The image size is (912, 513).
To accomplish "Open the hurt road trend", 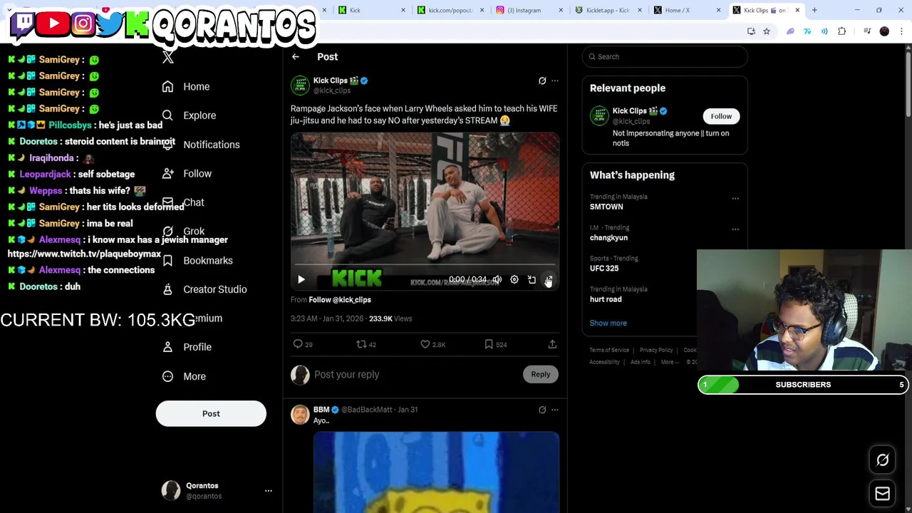I will (x=606, y=300).
